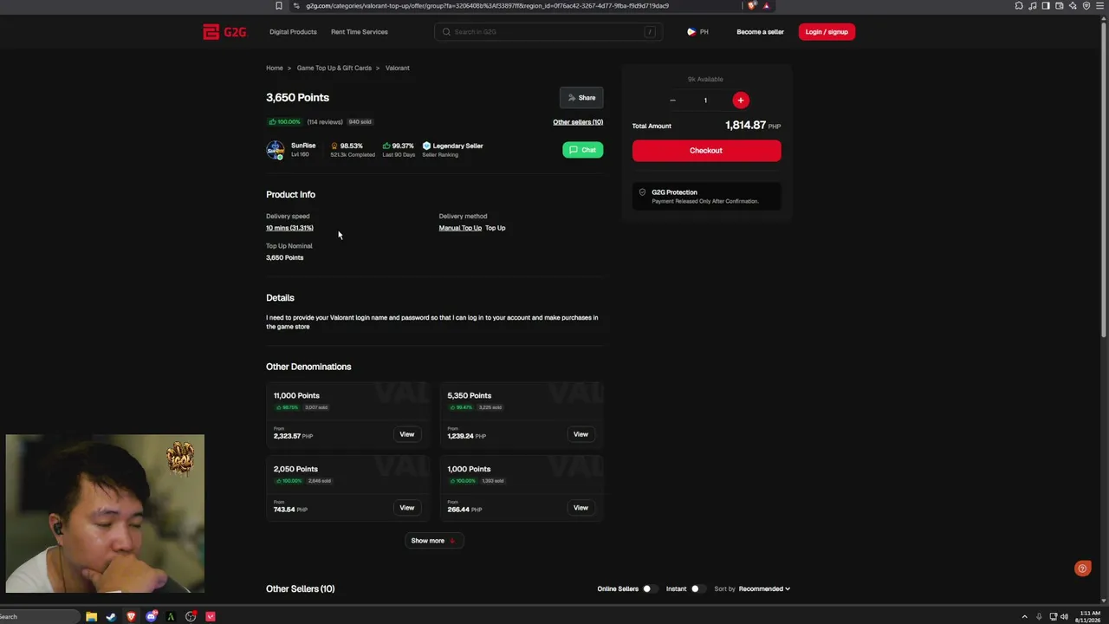Click the (114 reviews) text
This screenshot has width=1109, height=624.
(x=325, y=122)
